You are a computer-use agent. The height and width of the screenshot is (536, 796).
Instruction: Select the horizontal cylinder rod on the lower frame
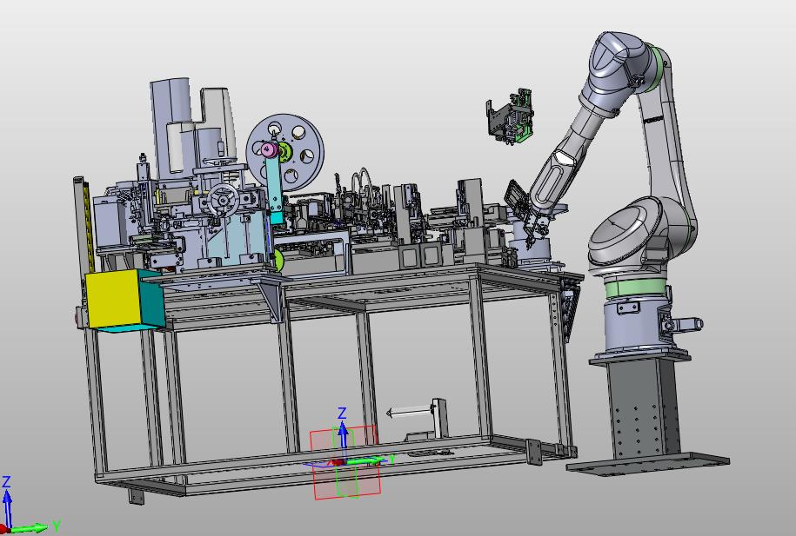click(x=411, y=413)
